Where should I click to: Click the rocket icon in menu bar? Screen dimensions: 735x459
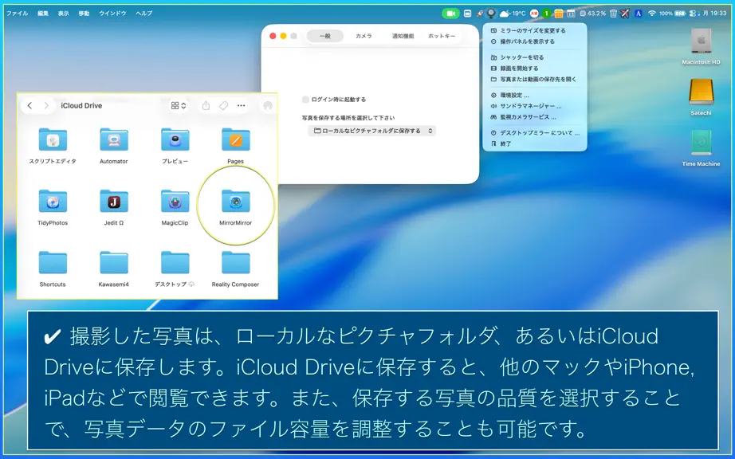(x=480, y=14)
